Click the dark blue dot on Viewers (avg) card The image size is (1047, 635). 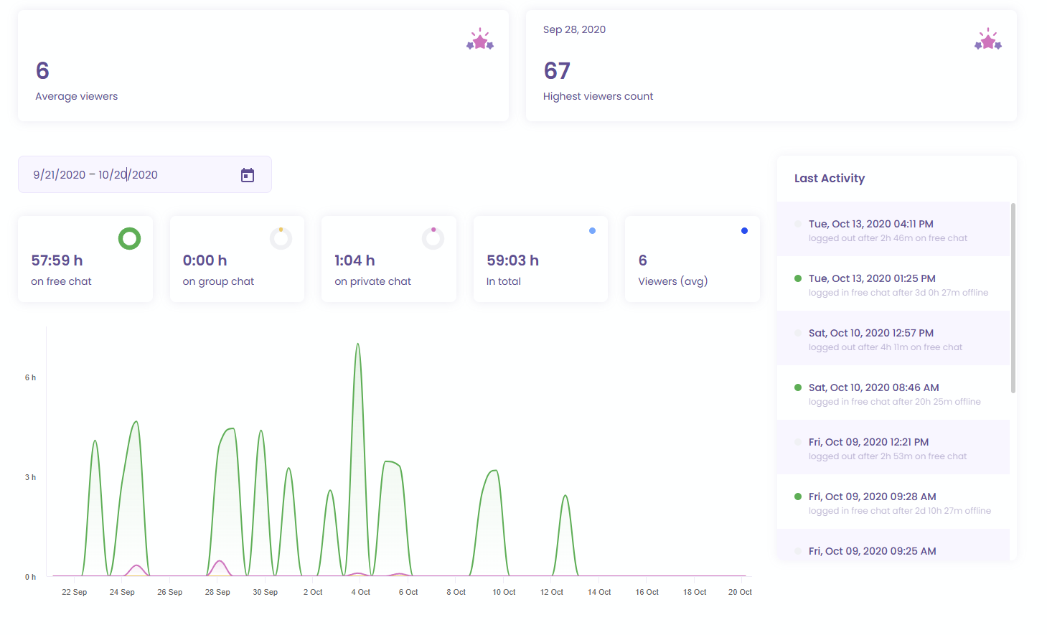(x=744, y=231)
